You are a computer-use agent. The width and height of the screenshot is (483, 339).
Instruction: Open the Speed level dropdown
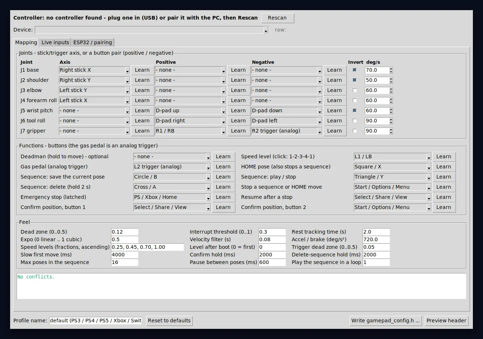393,156
